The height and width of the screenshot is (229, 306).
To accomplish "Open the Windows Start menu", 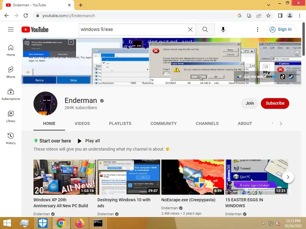I will [7, 223].
